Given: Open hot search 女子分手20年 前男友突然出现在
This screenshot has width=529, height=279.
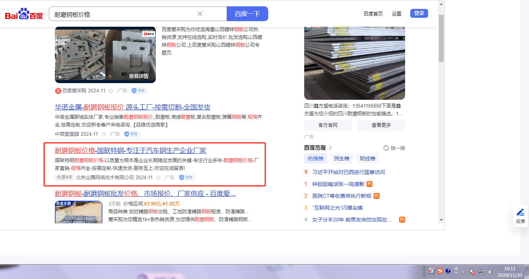Looking at the screenshot, I should [352, 220].
